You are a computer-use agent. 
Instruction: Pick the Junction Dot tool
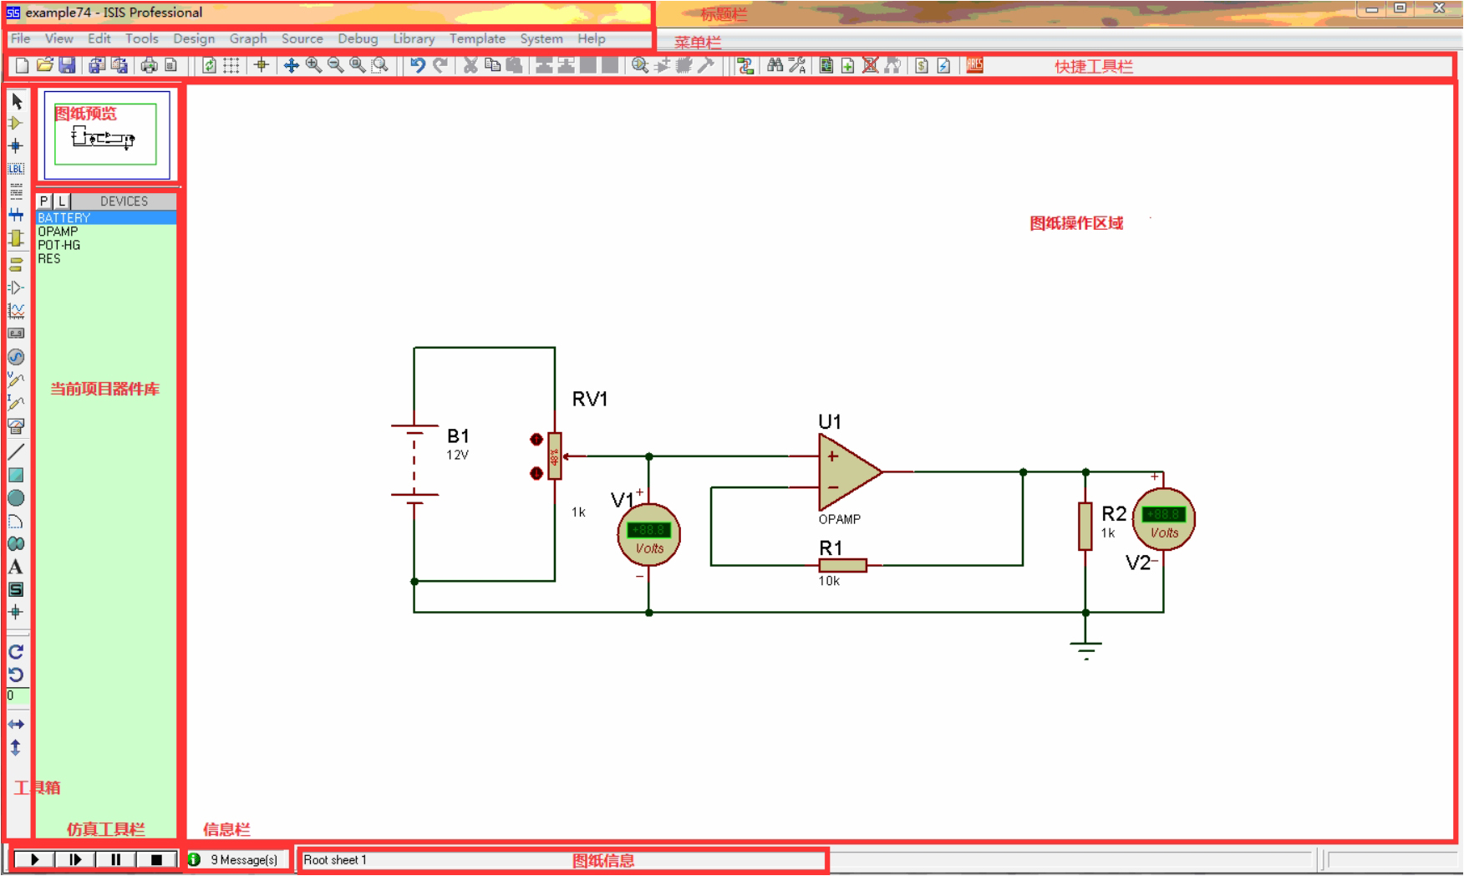click(x=16, y=146)
